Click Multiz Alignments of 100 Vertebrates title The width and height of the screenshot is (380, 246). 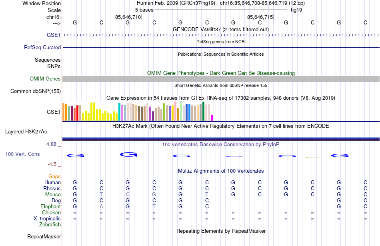click(x=221, y=171)
